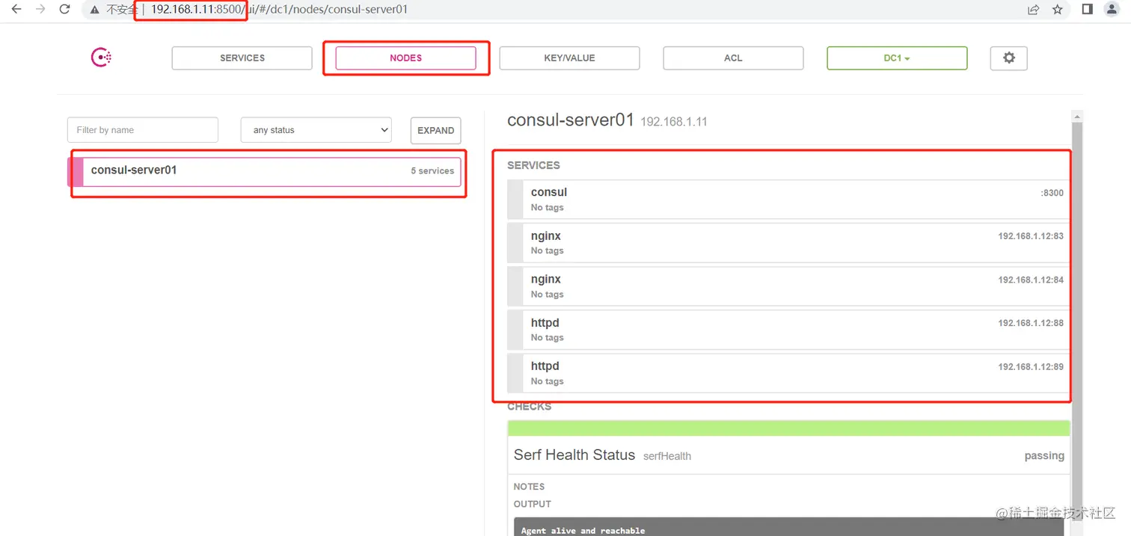Viewport: 1131px width, 536px height.
Task: Click the SERVICES section heading
Action: coord(533,165)
